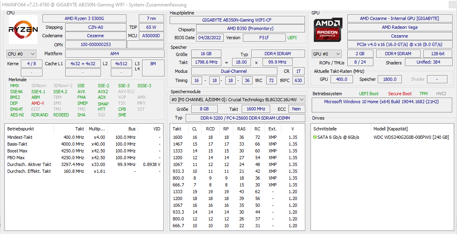
Task: Click the green SATA drive status icon
Action: (315, 137)
